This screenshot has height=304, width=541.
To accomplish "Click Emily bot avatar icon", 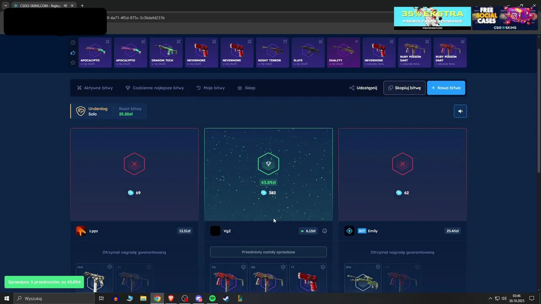I will [349, 231].
